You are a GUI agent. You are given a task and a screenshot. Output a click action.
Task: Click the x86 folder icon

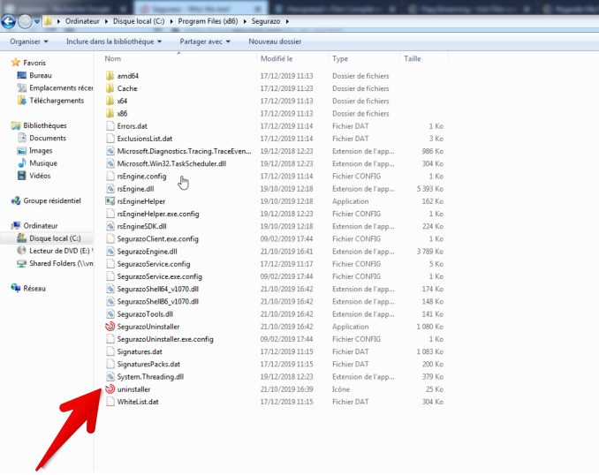pyautogui.click(x=110, y=113)
